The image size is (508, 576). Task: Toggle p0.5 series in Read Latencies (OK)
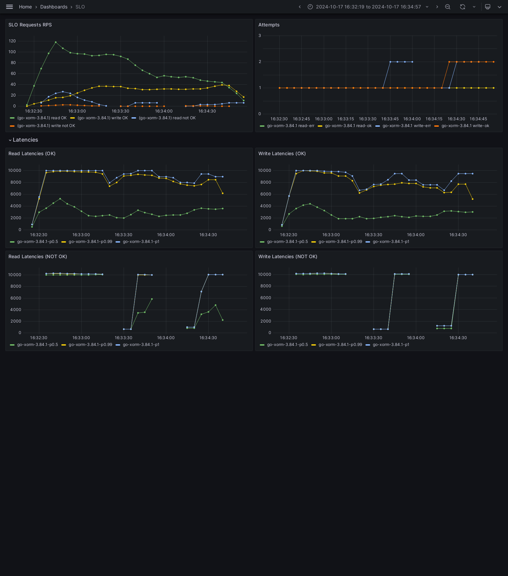click(x=38, y=242)
